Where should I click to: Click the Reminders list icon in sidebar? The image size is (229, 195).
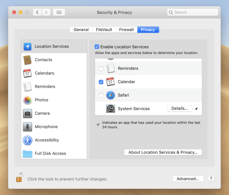tap(27, 87)
